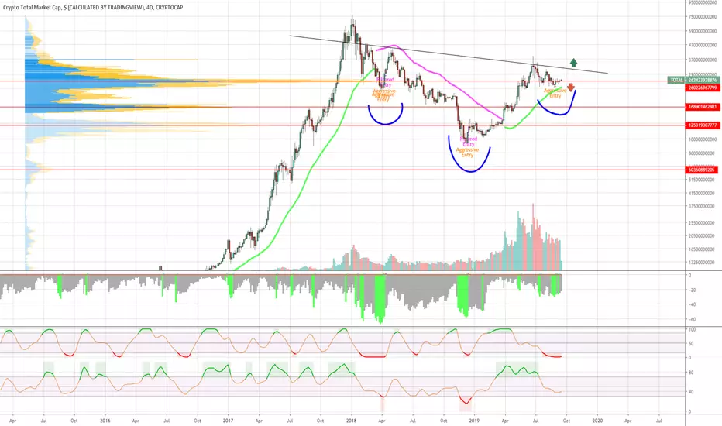Click the 'Filtered Entry' label at the 2019 low
Viewport: 722px width, 426px height.
pos(468,142)
